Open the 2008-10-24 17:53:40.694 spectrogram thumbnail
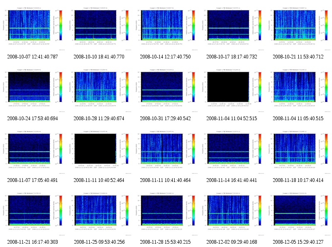The image size is (332, 247). [33, 90]
